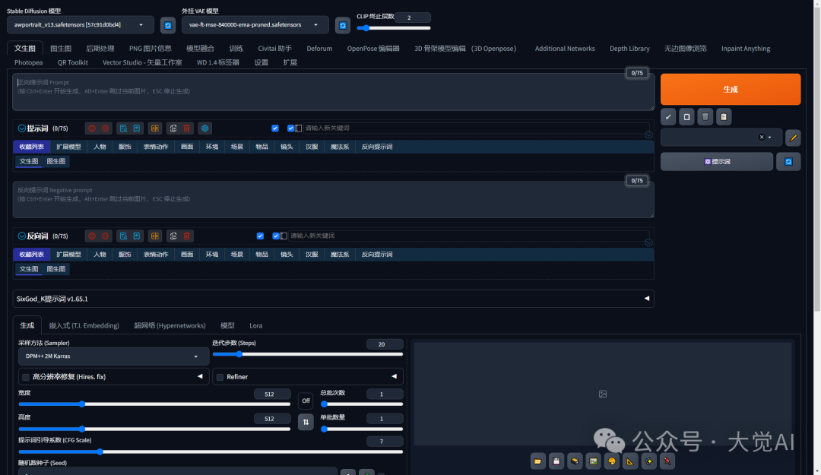Screen dimensions: 821x475
Task: Select 人物 category in 提示词 section
Action: point(100,147)
